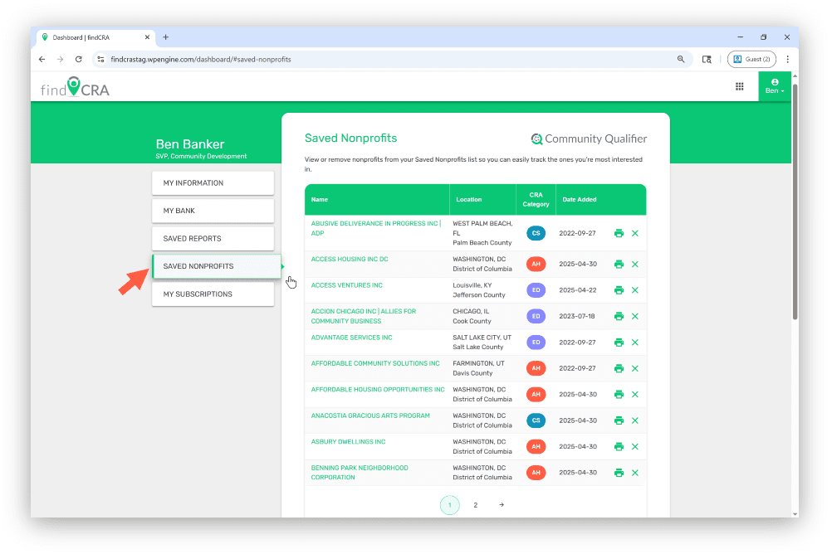The height and width of the screenshot is (554, 832).
Task: Print ASBURY DWELLINGS INC row
Action: tap(619, 446)
